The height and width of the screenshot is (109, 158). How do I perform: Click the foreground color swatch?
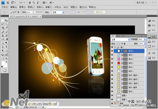[3, 63]
